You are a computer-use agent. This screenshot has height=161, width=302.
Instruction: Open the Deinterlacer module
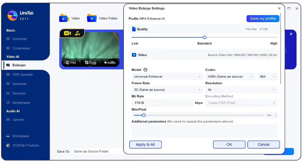tap(21, 103)
